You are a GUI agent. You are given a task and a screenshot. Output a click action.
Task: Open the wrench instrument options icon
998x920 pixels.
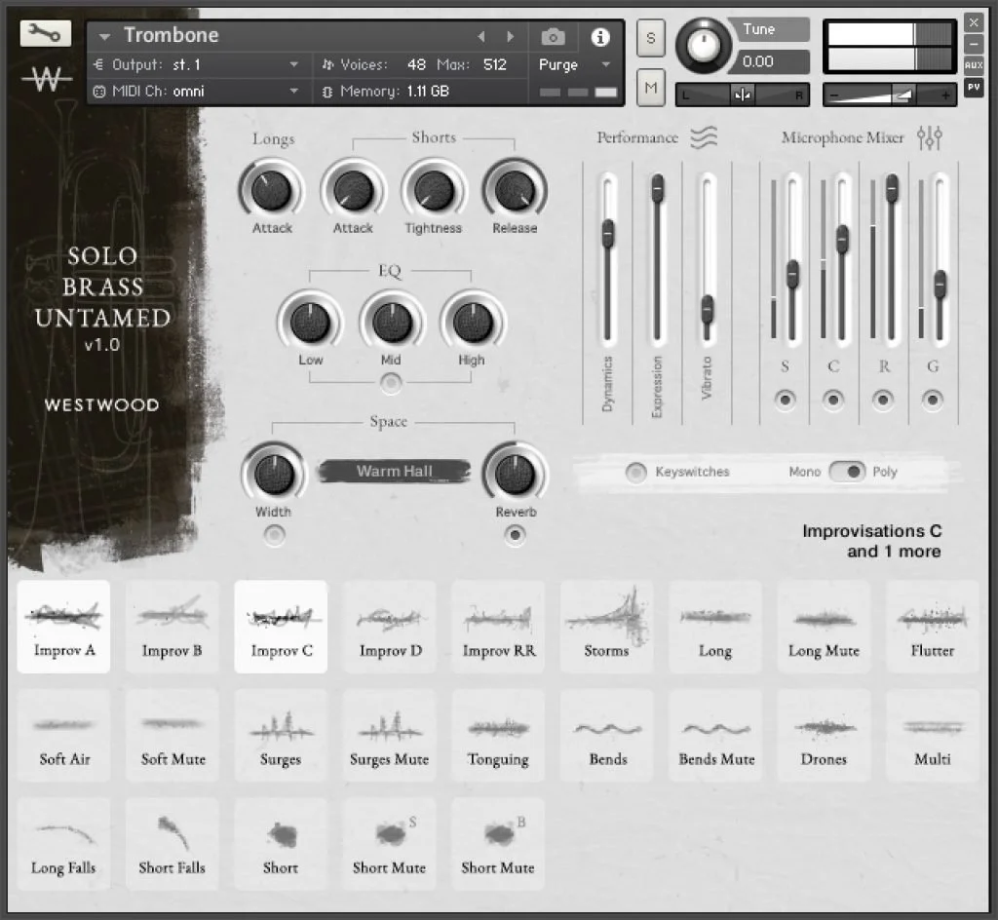tap(45, 34)
